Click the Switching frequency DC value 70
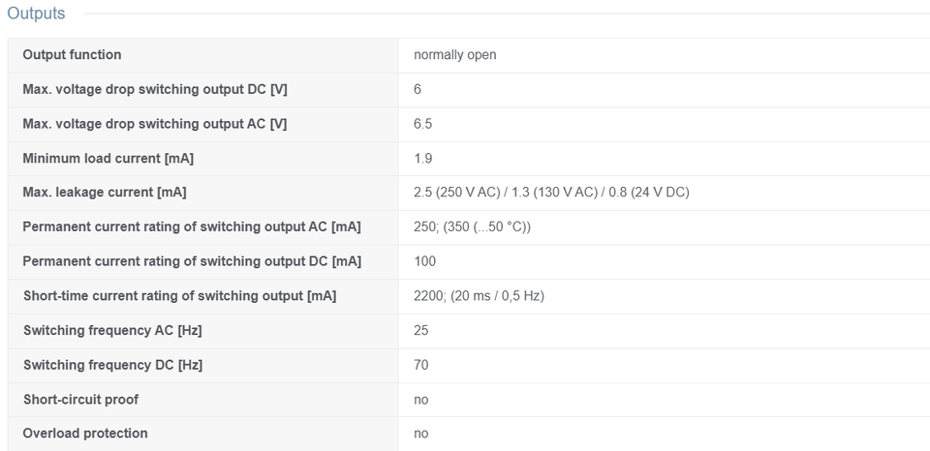The image size is (930, 451). click(421, 365)
